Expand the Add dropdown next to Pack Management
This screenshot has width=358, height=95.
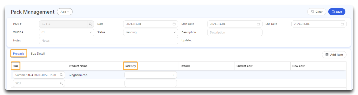click(65, 12)
